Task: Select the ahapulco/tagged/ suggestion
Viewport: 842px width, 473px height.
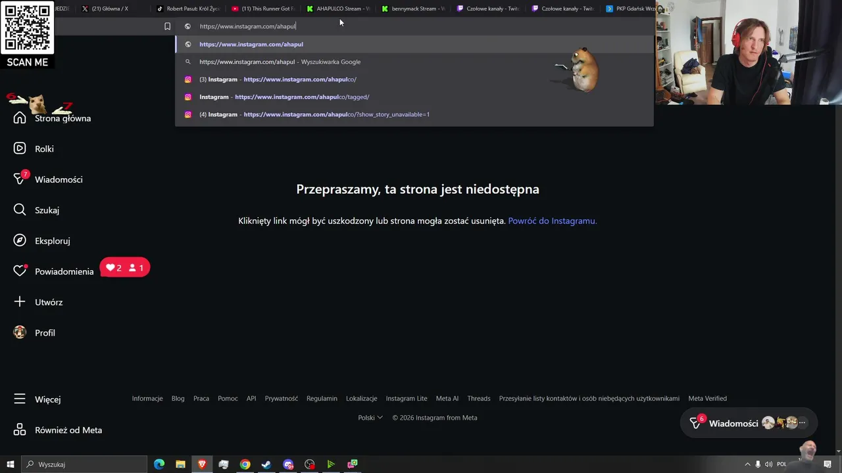Action: tap(414, 97)
